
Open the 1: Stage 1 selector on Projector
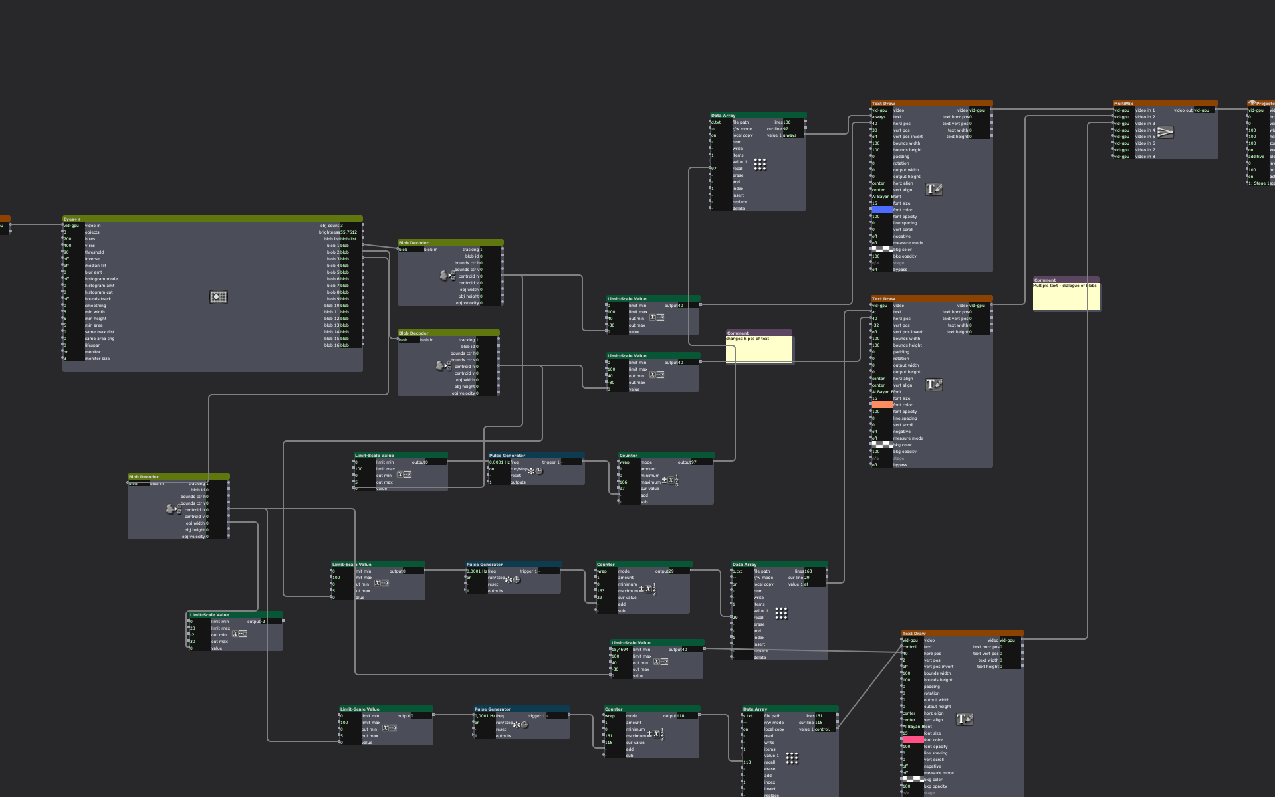point(1260,183)
